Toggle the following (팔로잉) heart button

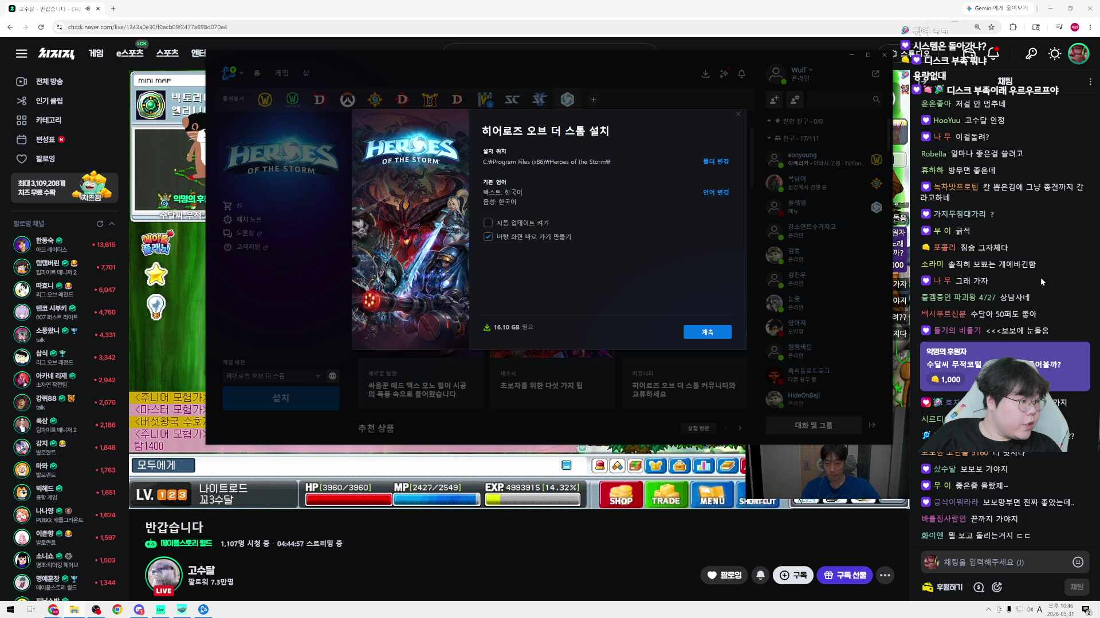724,575
